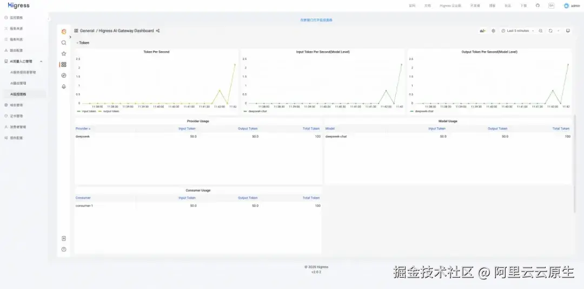Open Grafana search icon
Screen dimensions: 584x289
[x=64, y=43]
